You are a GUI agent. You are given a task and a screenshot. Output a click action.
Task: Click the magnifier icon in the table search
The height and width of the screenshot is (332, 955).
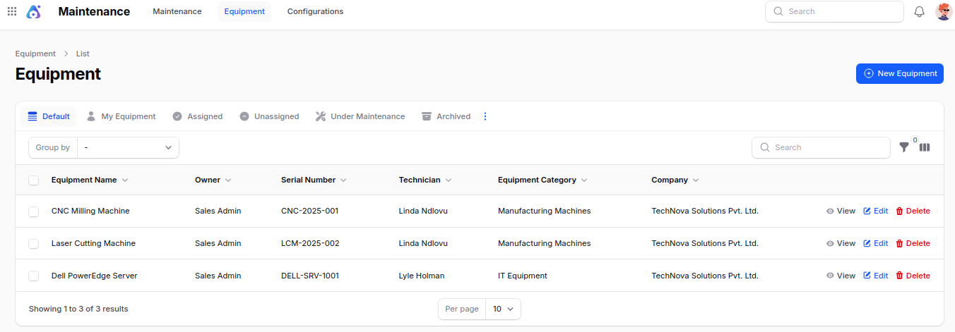765,147
